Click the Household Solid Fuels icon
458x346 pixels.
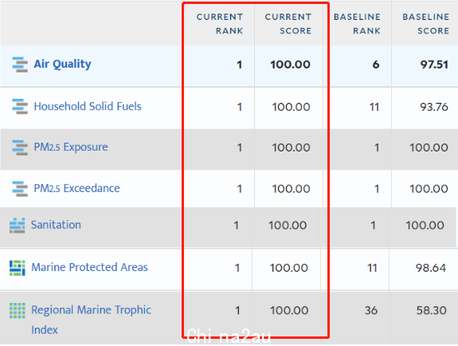tap(20, 107)
